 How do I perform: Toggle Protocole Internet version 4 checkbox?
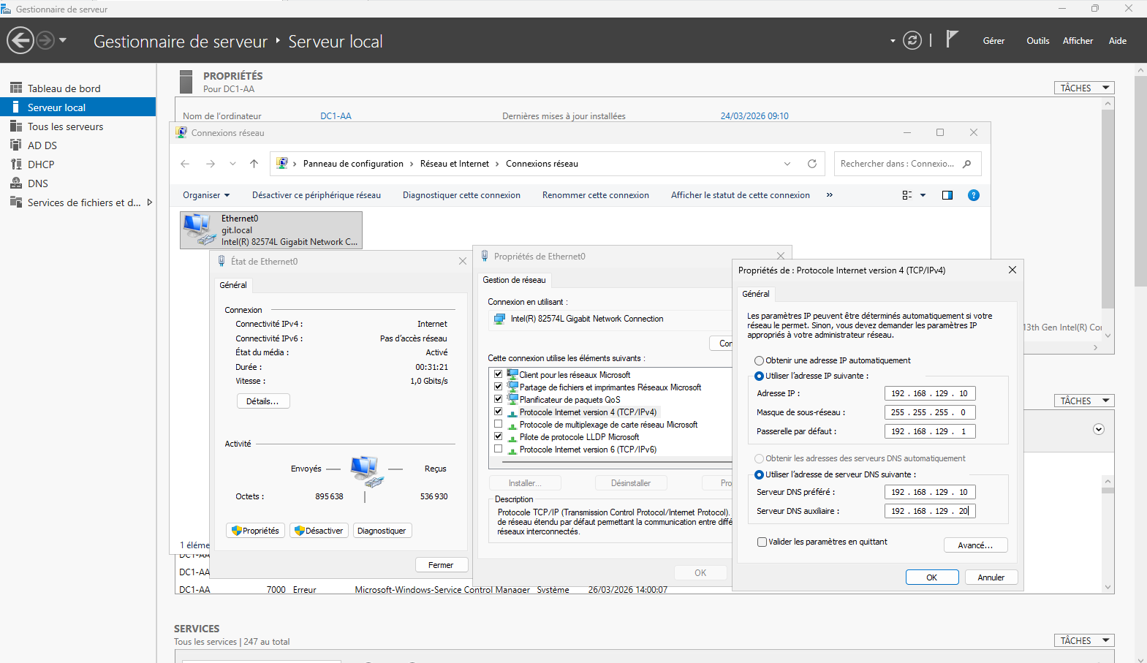tap(498, 412)
